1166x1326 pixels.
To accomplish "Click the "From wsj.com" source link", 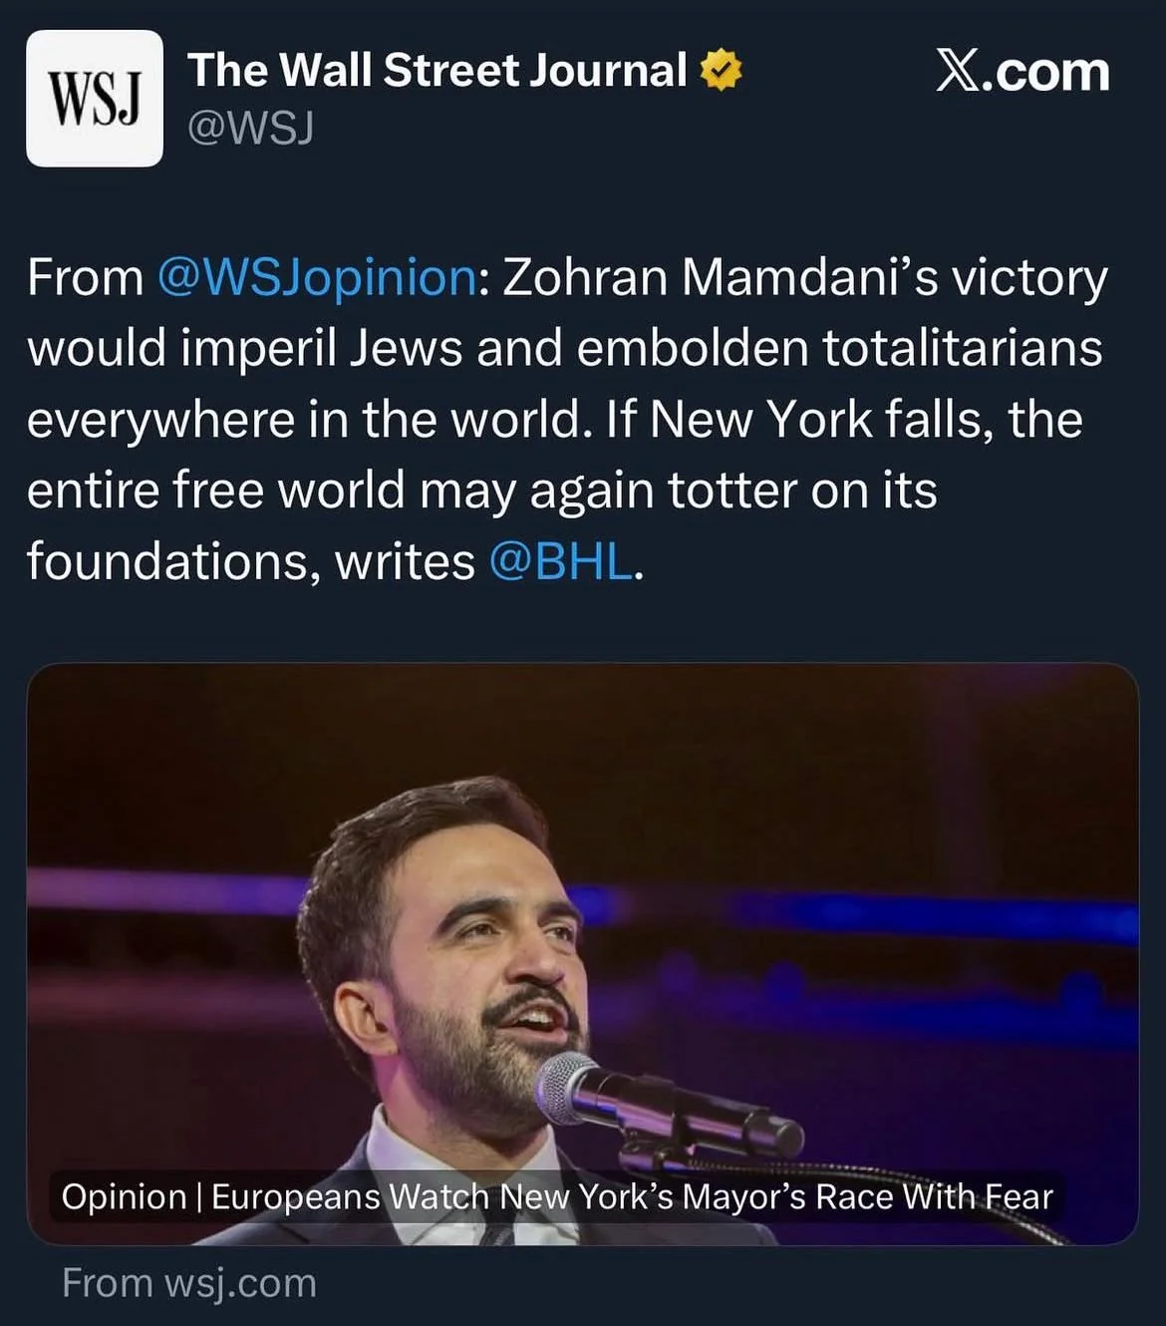I will [x=189, y=1283].
